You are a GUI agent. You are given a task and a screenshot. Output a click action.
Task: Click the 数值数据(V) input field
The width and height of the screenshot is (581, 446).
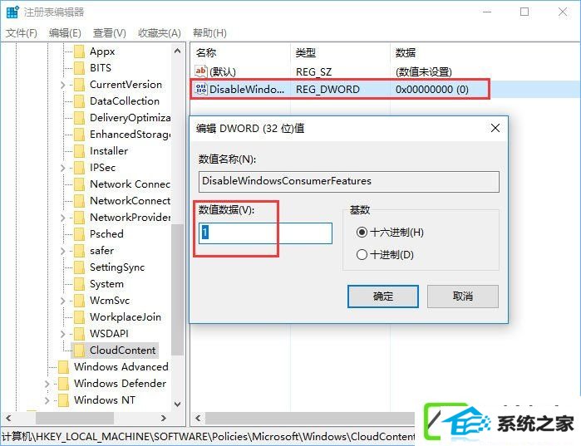point(265,233)
